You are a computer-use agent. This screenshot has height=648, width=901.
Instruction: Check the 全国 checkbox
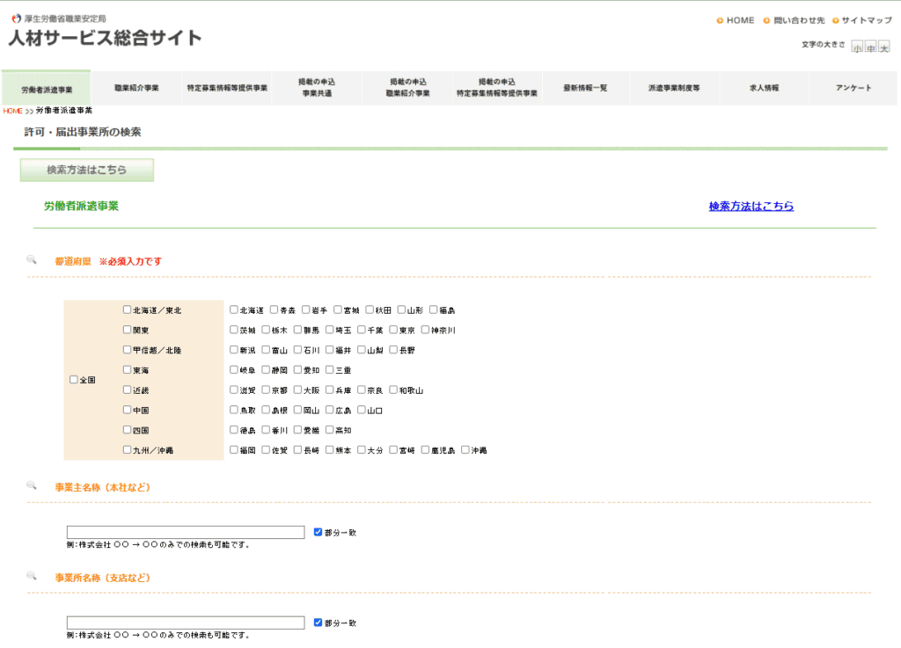click(x=74, y=380)
